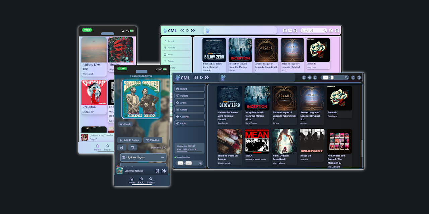
Task: Switch to the Radio tab on the light phone
Action: click(107, 147)
